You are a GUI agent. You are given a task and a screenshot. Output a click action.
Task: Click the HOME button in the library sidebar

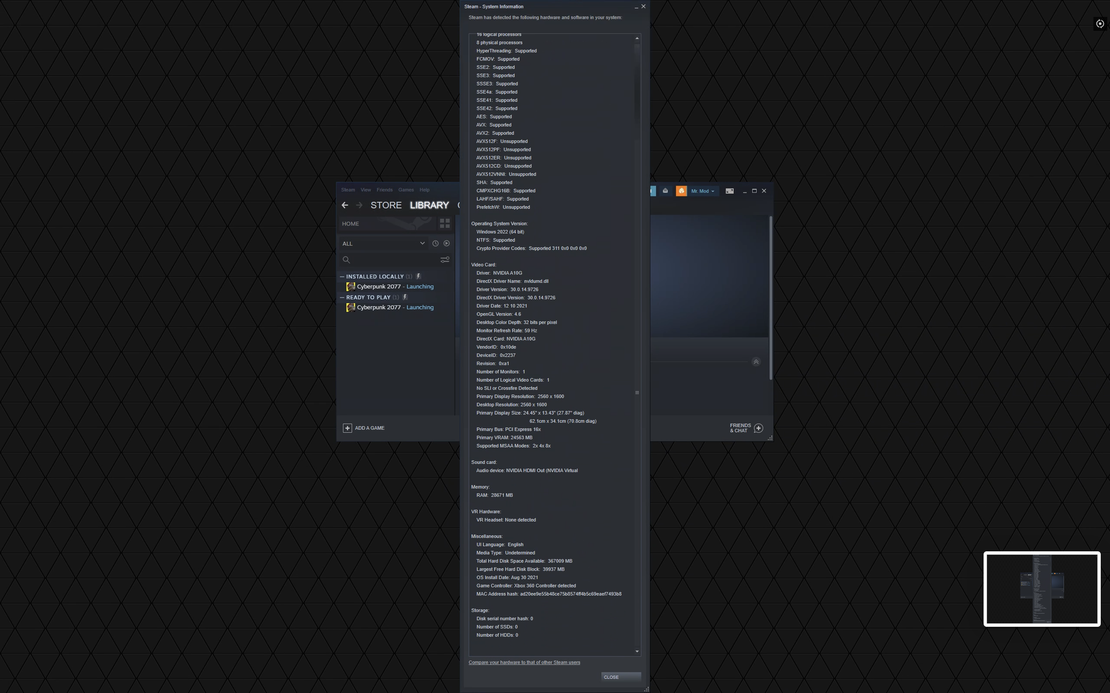(x=388, y=224)
